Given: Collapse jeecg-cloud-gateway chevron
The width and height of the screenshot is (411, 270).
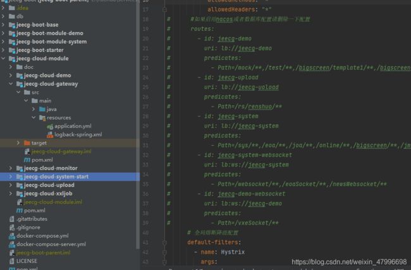Looking at the screenshot, I should [x=11, y=84].
